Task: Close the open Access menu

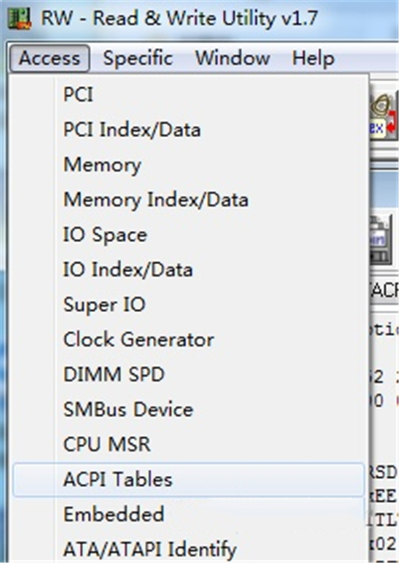Action: coord(49,59)
